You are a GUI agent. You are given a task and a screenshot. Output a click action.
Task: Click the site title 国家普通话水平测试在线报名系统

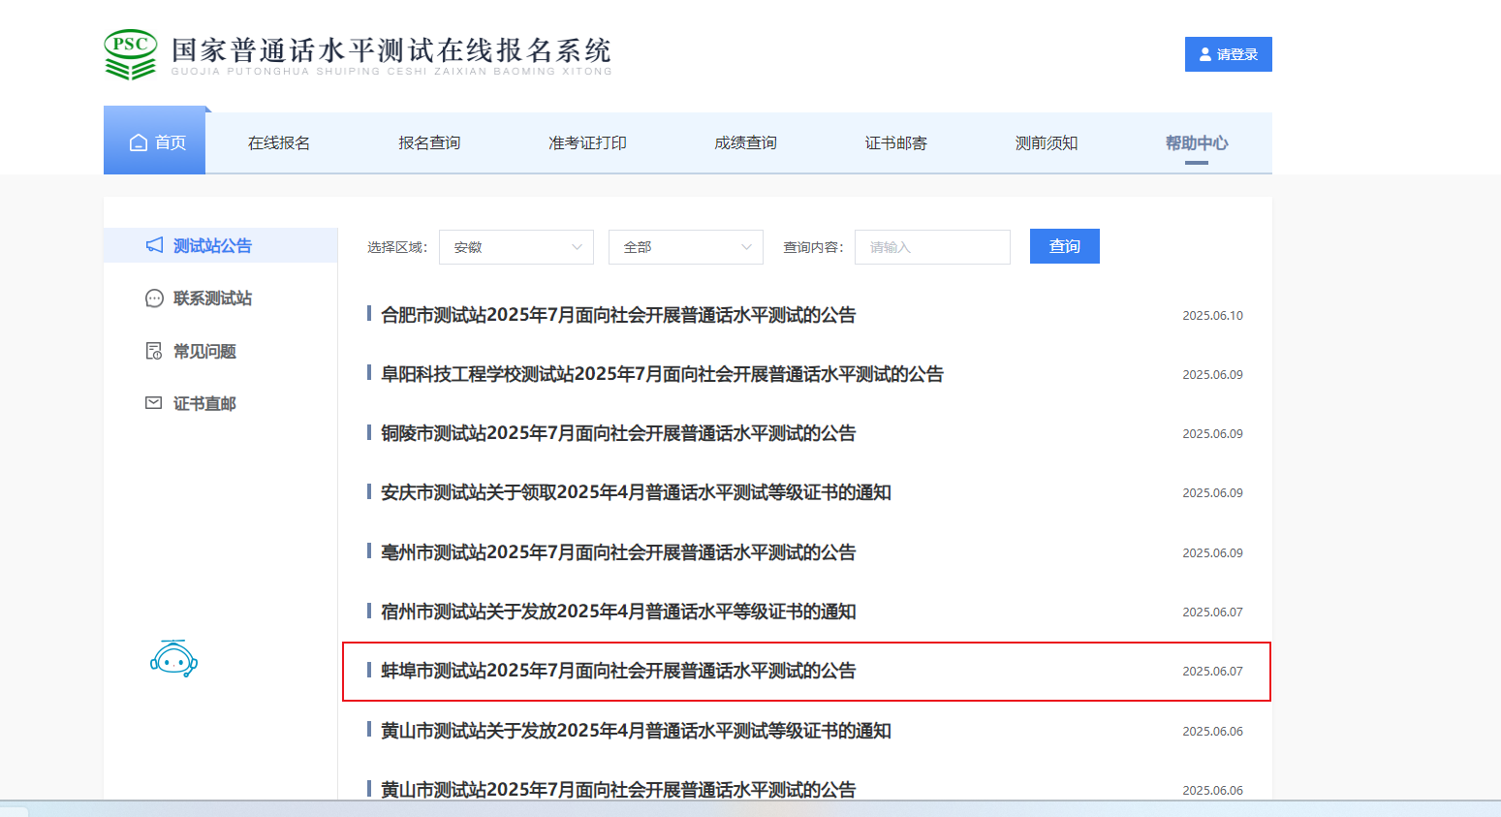click(391, 49)
